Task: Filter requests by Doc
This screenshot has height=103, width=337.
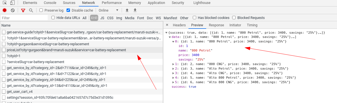Action: point(150,18)
